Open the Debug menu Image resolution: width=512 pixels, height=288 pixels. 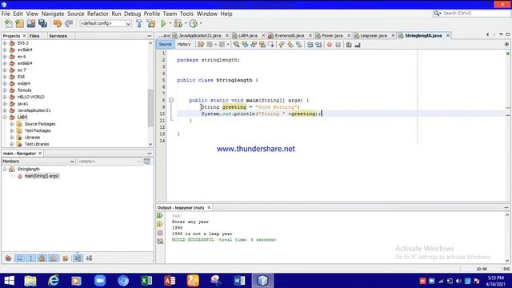pyautogui.click(x=132, y=14)
